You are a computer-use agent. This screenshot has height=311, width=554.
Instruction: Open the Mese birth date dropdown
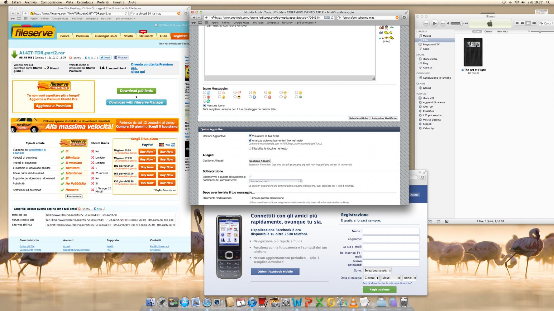pos(391,278)
